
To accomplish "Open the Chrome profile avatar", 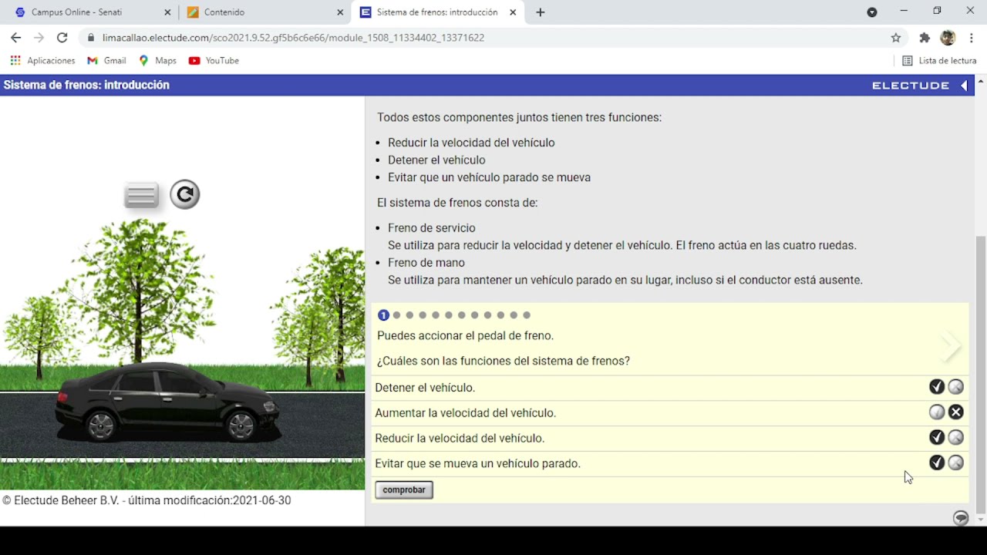I will (948, 37).
